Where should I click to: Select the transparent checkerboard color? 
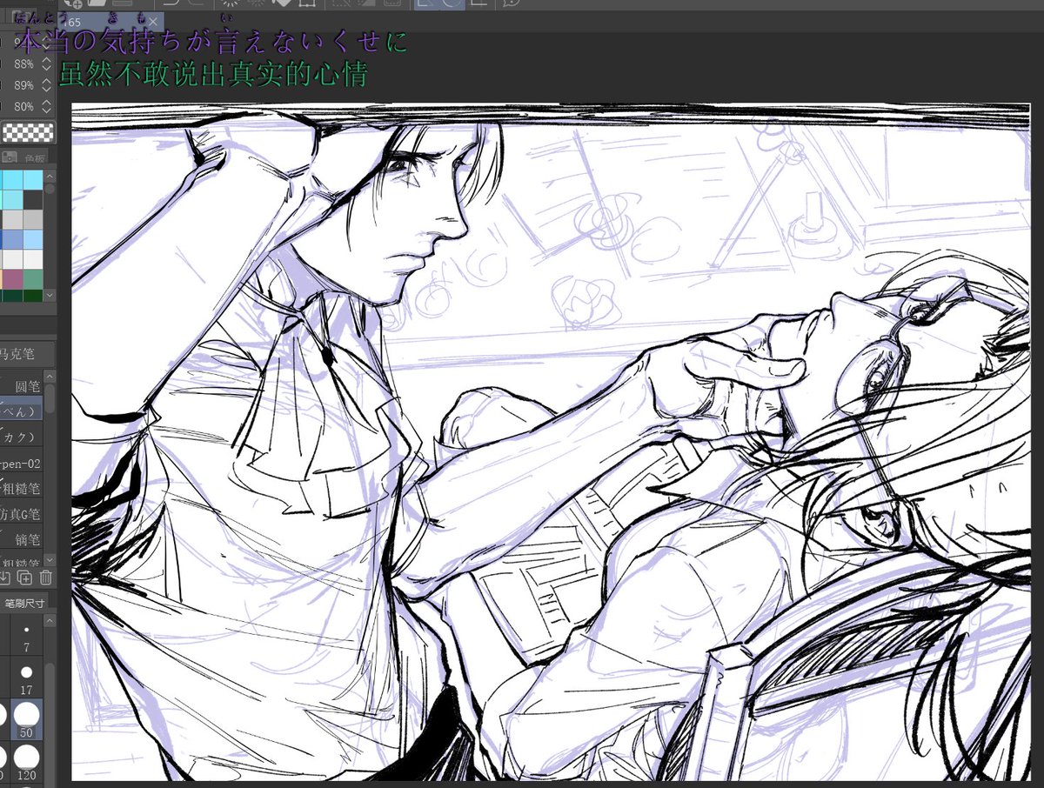[x=27, y=132]
